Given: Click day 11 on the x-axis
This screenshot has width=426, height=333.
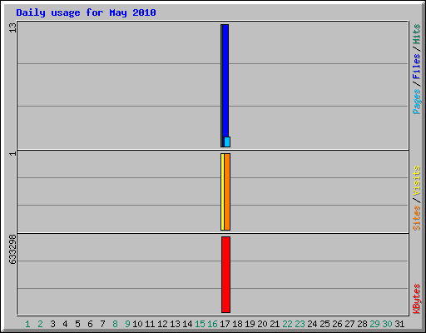Looking at the screenshot, I should (x=150, y=324).
